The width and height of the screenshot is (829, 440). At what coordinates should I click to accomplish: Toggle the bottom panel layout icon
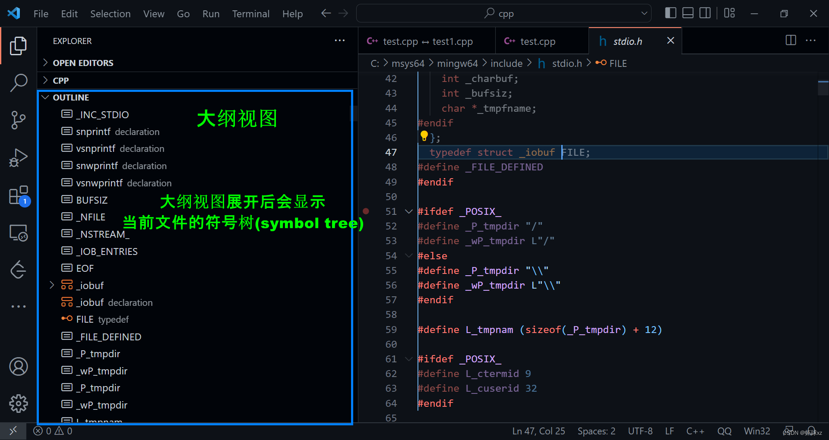(688, 13)
